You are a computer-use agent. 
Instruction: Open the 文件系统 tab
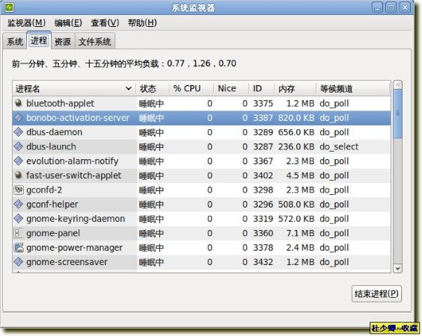[95, 42]
